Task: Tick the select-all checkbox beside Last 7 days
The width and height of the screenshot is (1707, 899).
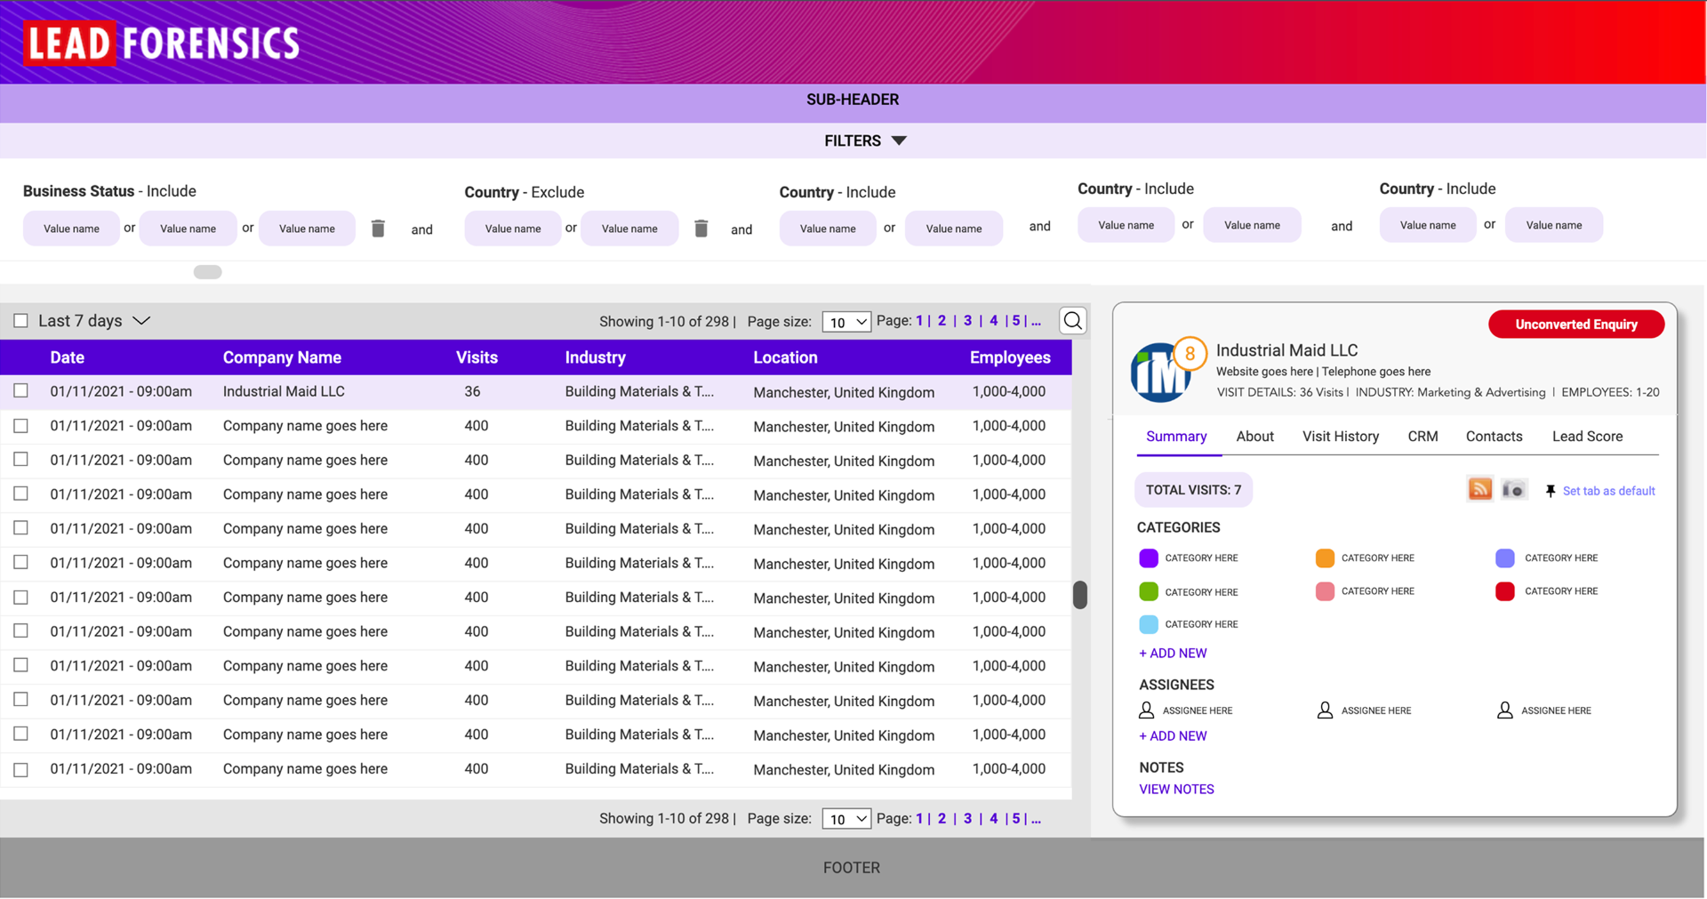Action: pyautogui.click(x=20, y=321)
